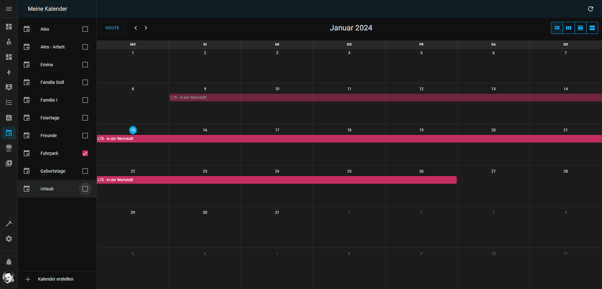602x289 pixels.
Task: Switch to the list view tab
Action: coord(592,28)
